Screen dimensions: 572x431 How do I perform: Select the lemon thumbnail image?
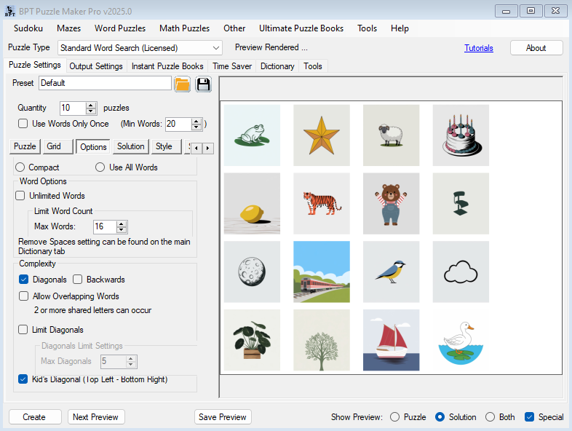coord(252,203)
